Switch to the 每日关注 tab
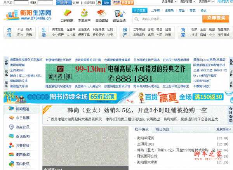This screenshot has height=170, width=233. pyautogui.click(x=162, y=129)
